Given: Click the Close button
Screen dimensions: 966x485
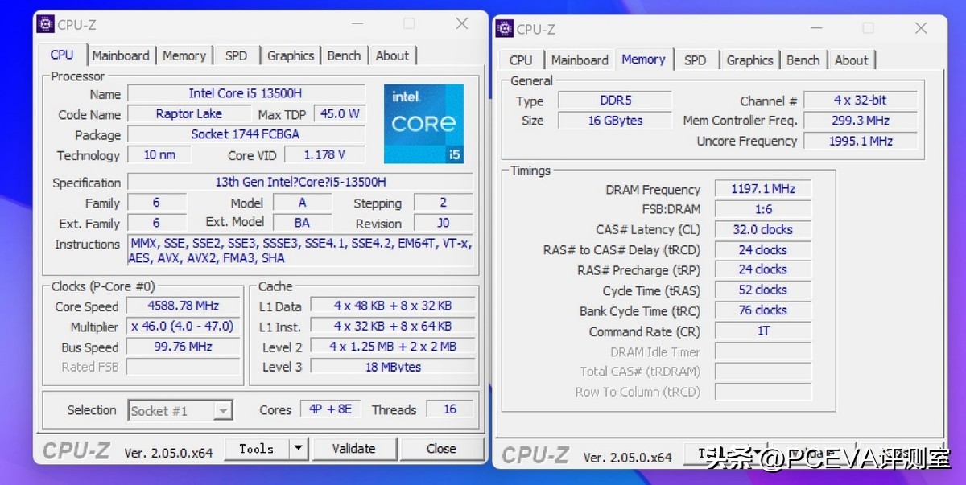Looking at the screenshot, I should pos(442,448).
